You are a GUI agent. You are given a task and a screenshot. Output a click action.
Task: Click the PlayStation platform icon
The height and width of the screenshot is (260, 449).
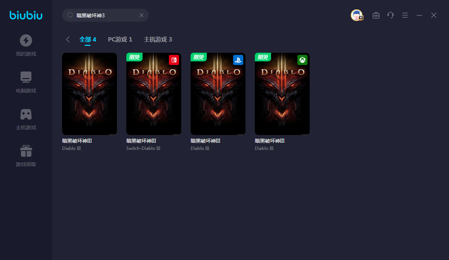click(238, 60)
